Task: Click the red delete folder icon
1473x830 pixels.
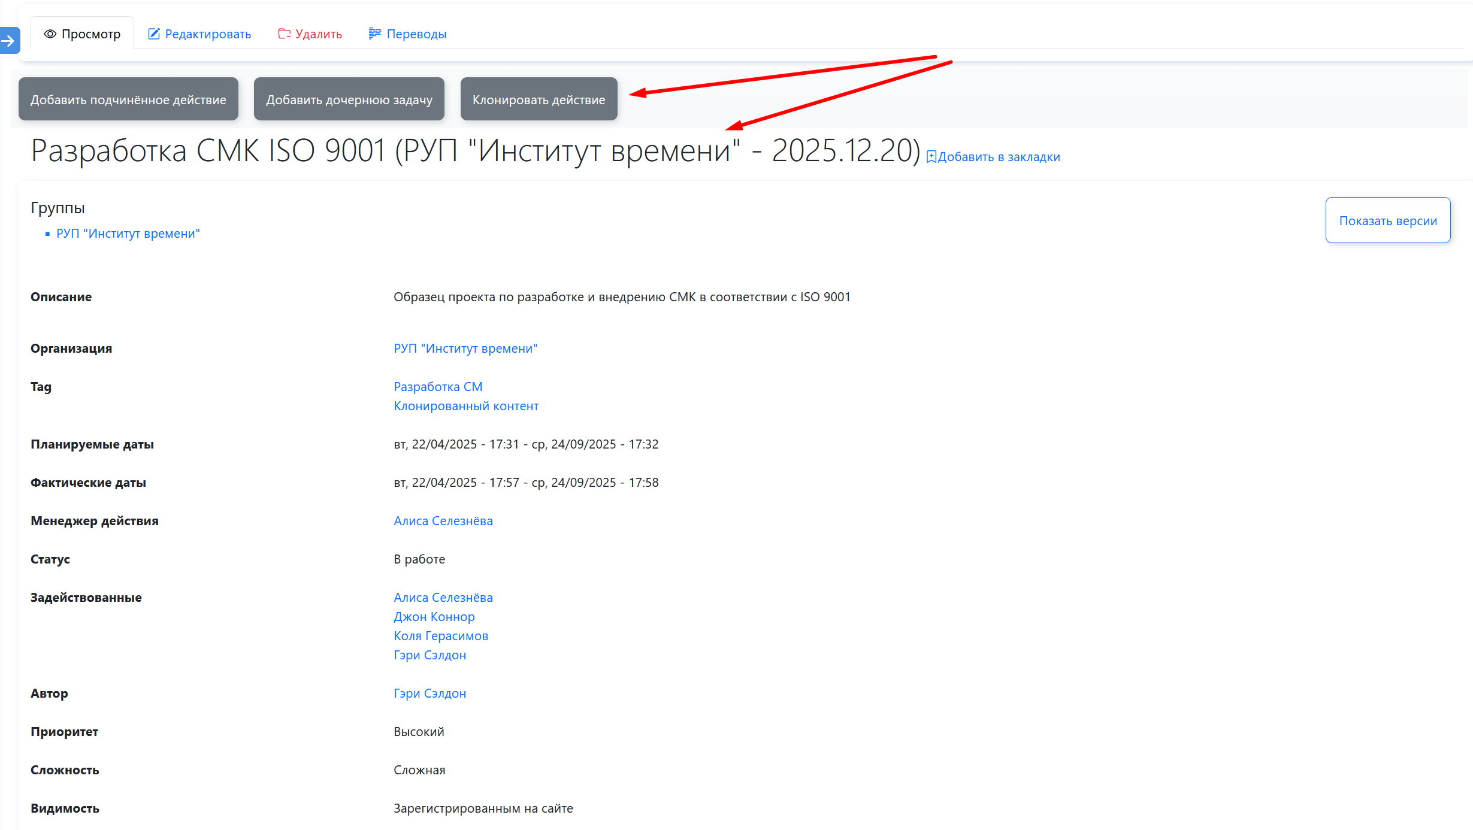Action: coord(284,34)
